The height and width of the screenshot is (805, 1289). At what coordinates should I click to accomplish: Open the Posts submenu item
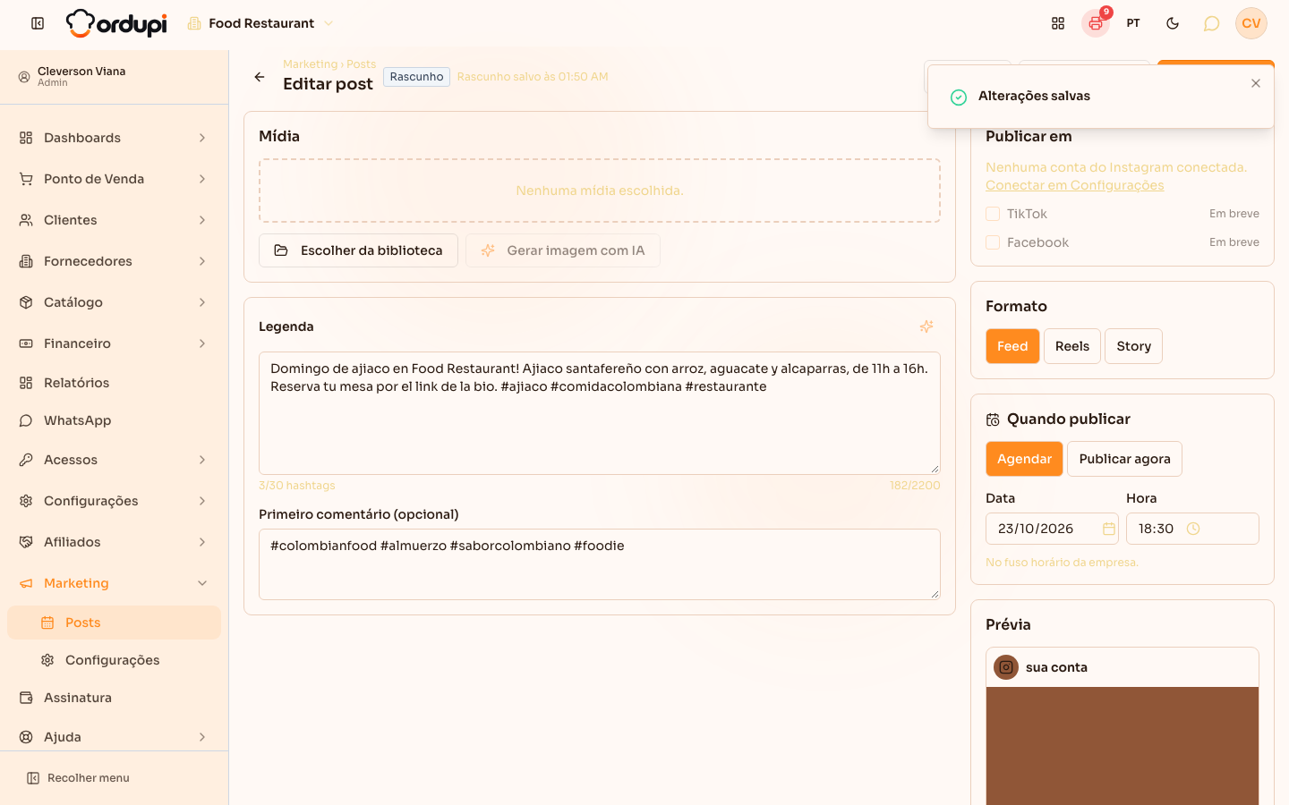[x=115, y=623]
